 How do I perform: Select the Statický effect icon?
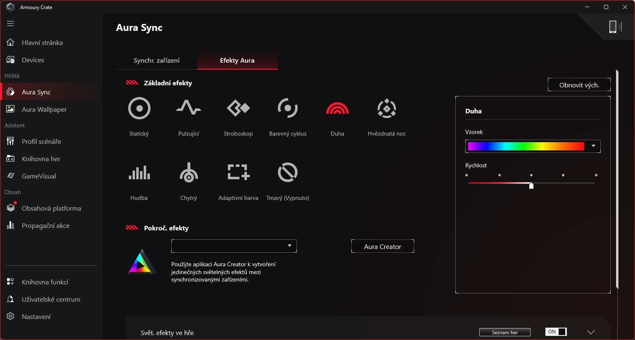pos(139,108)
